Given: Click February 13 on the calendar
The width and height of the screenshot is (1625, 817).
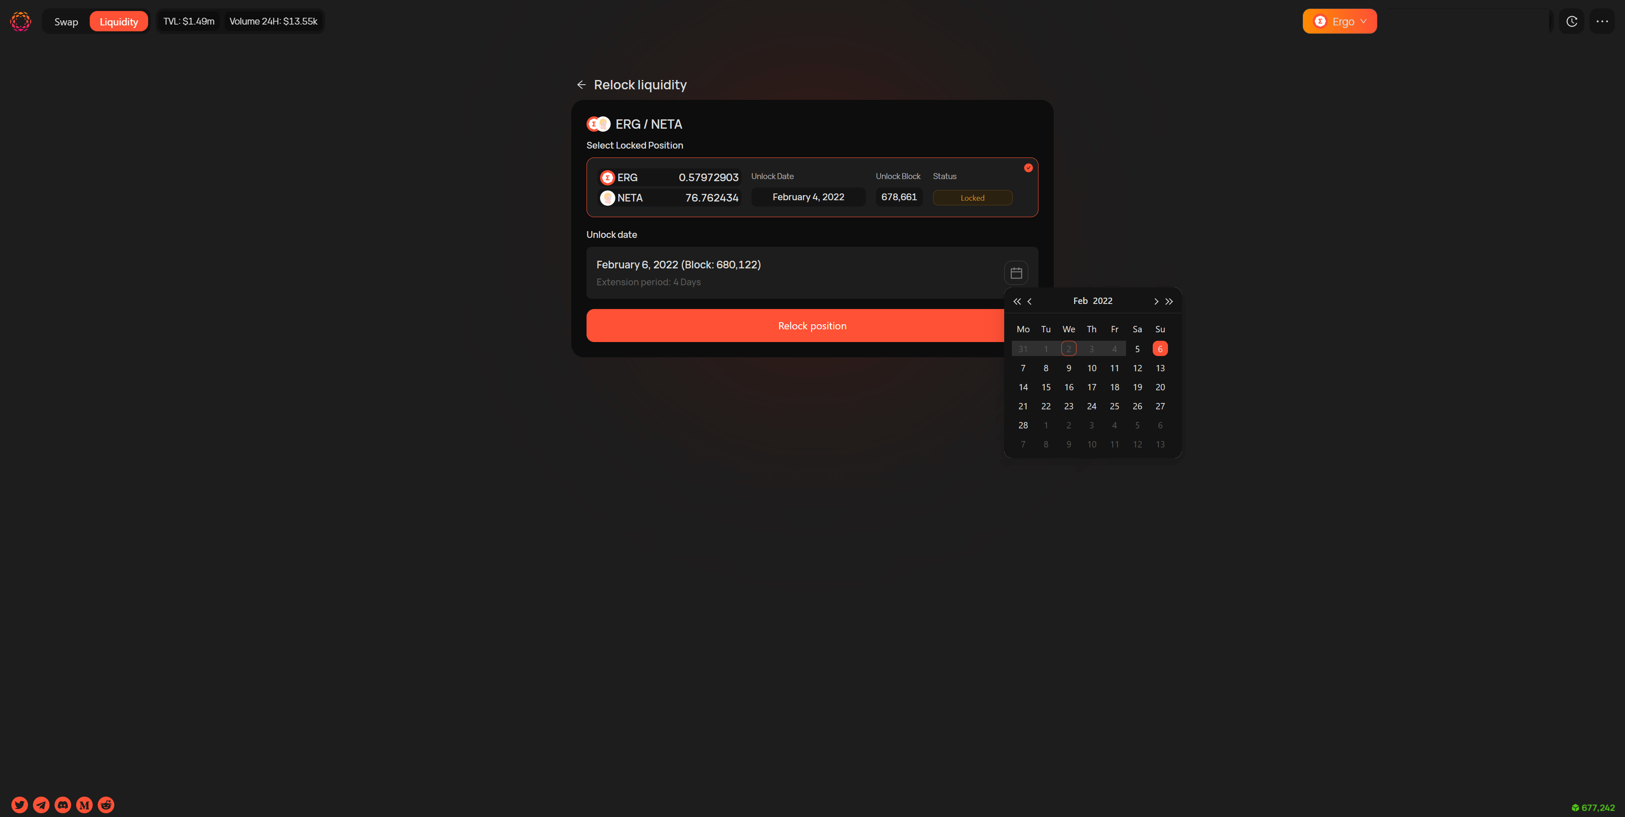Looking at the screenshot, I should click(1160, 368).
